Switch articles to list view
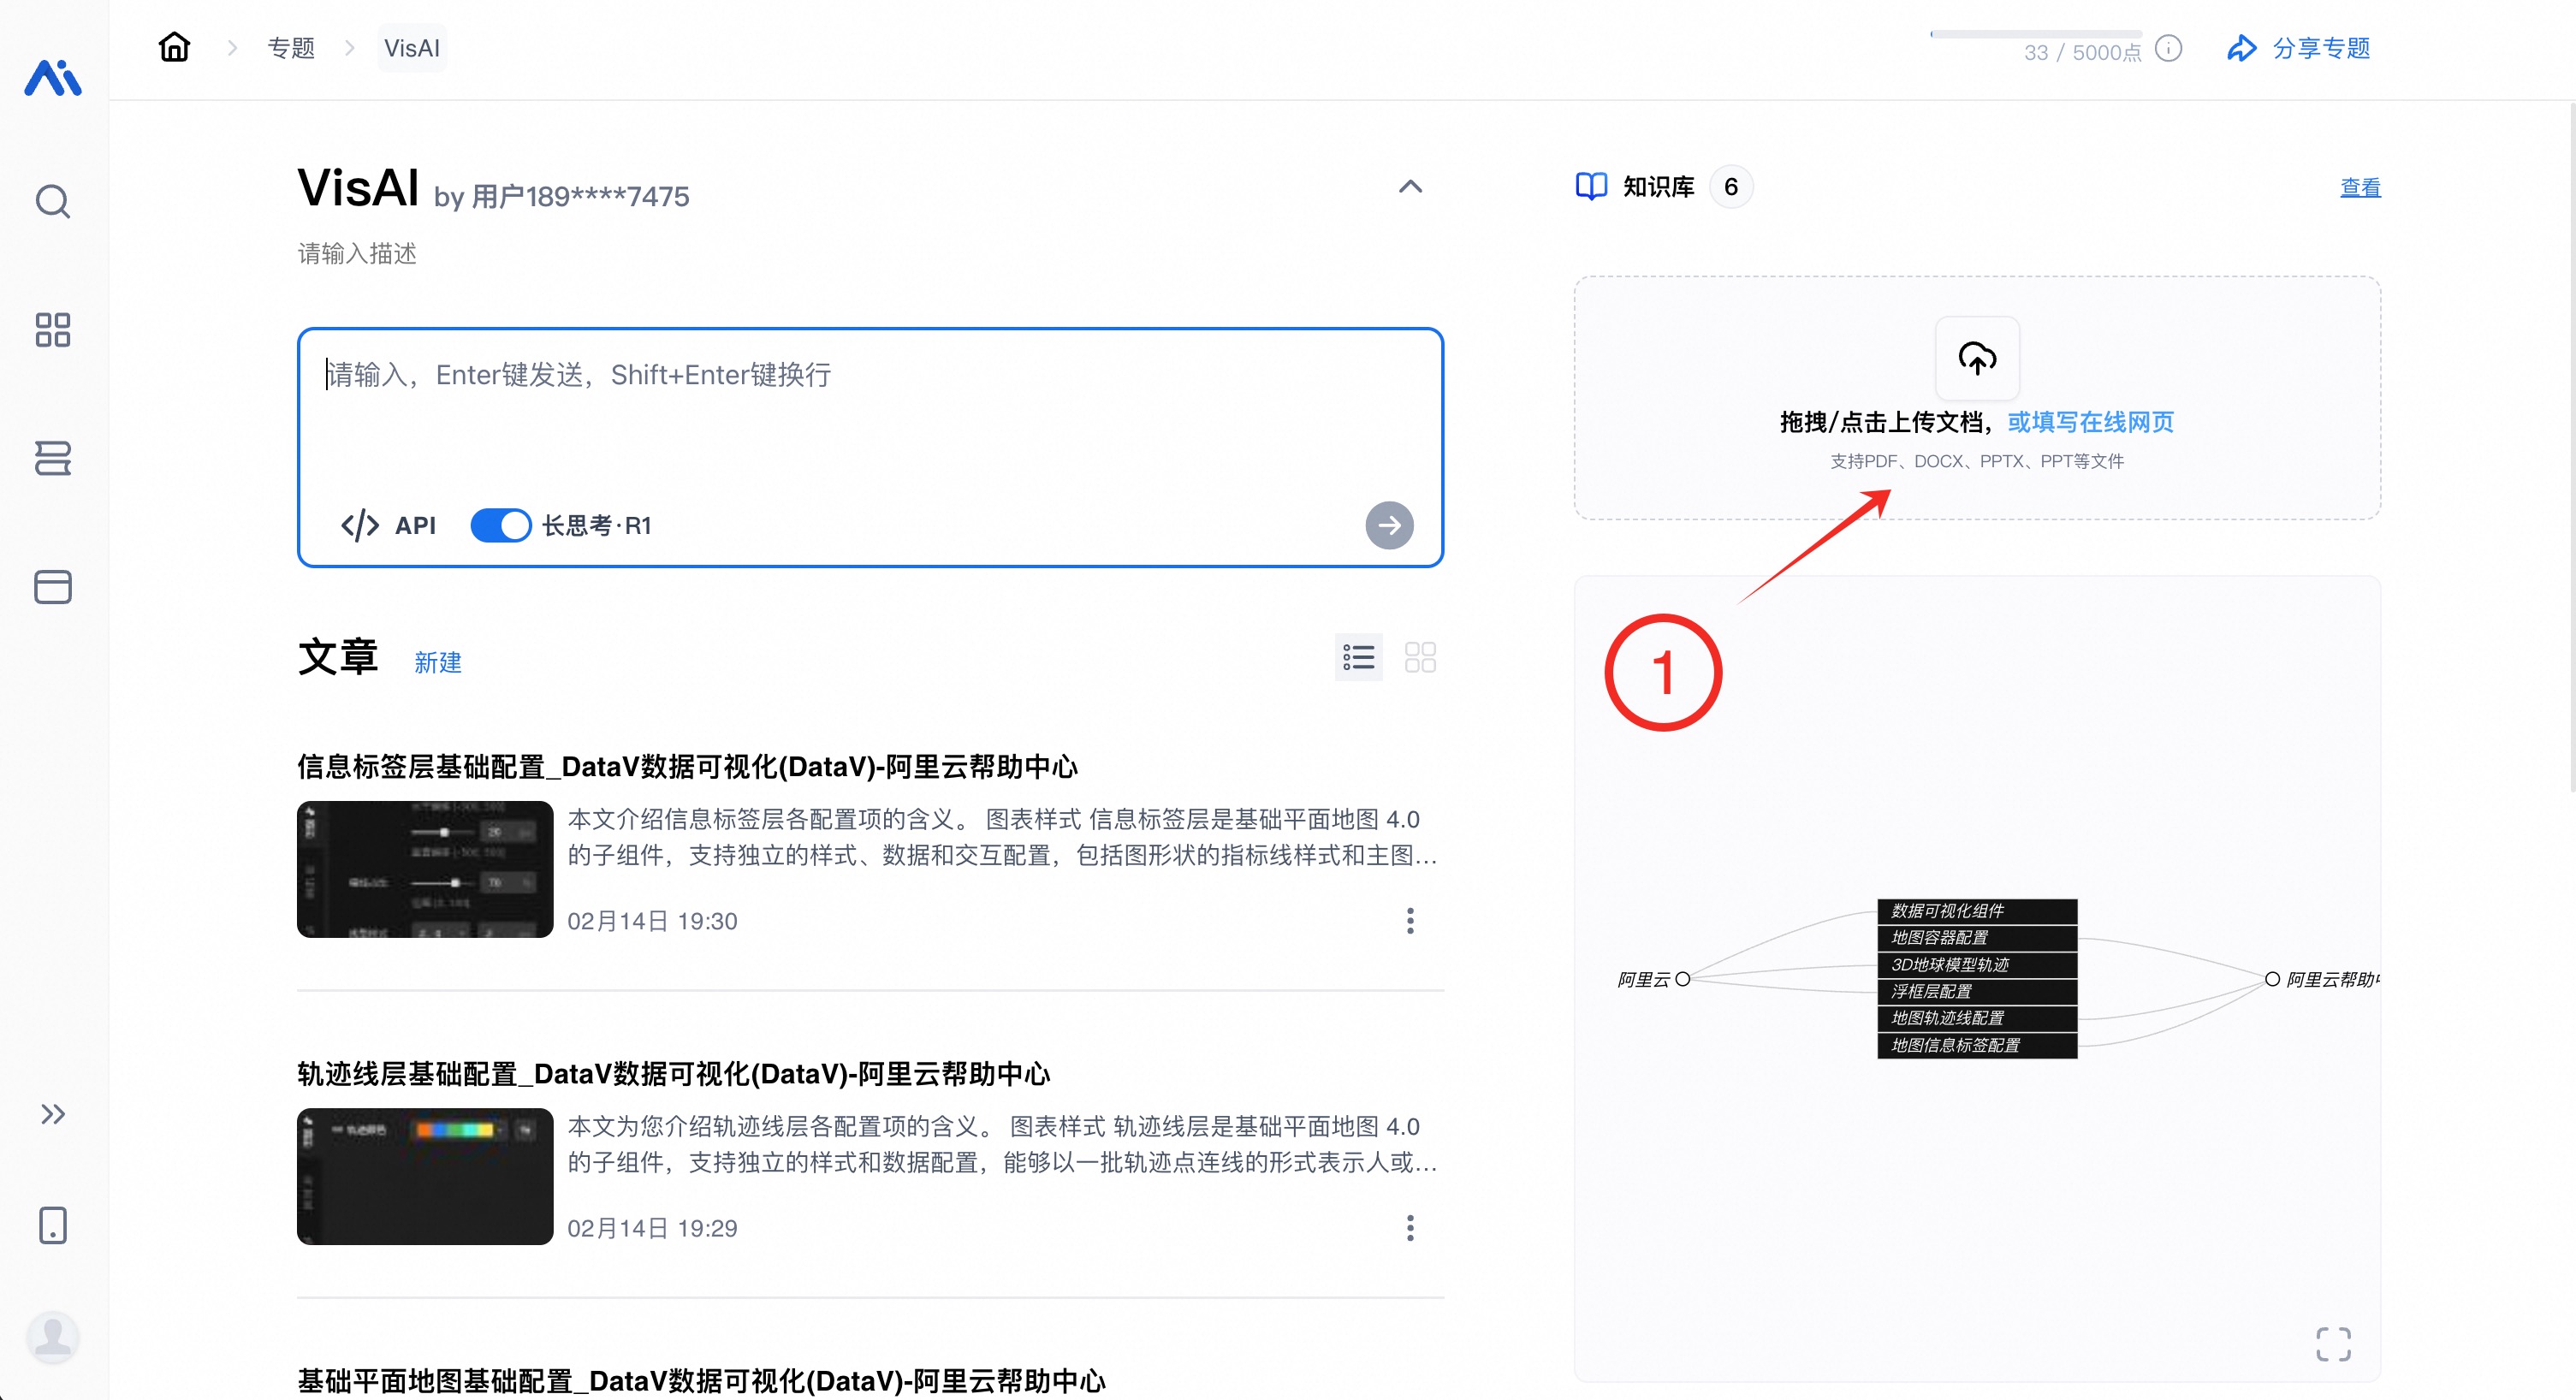This screenshot has width=2576, height=1400. pos(1358,657)
